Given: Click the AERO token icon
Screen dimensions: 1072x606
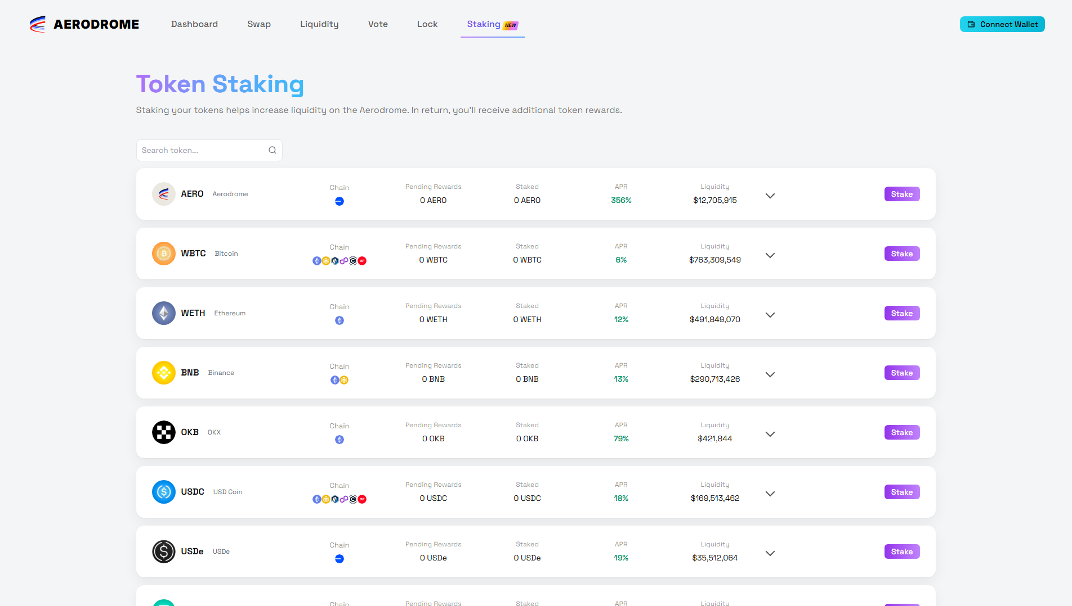Looking at the screenshot, I should point(164,194).
